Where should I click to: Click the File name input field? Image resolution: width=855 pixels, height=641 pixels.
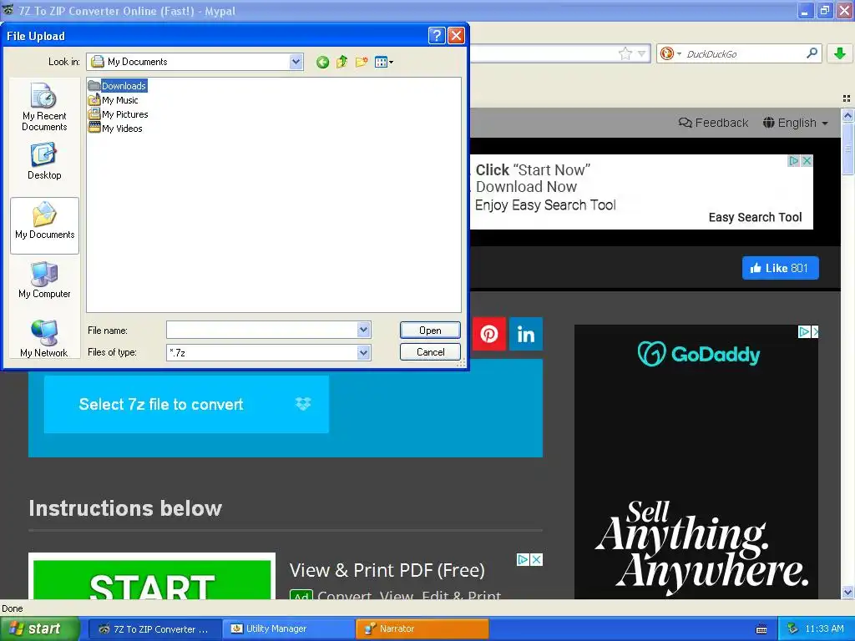click(262, 329)
